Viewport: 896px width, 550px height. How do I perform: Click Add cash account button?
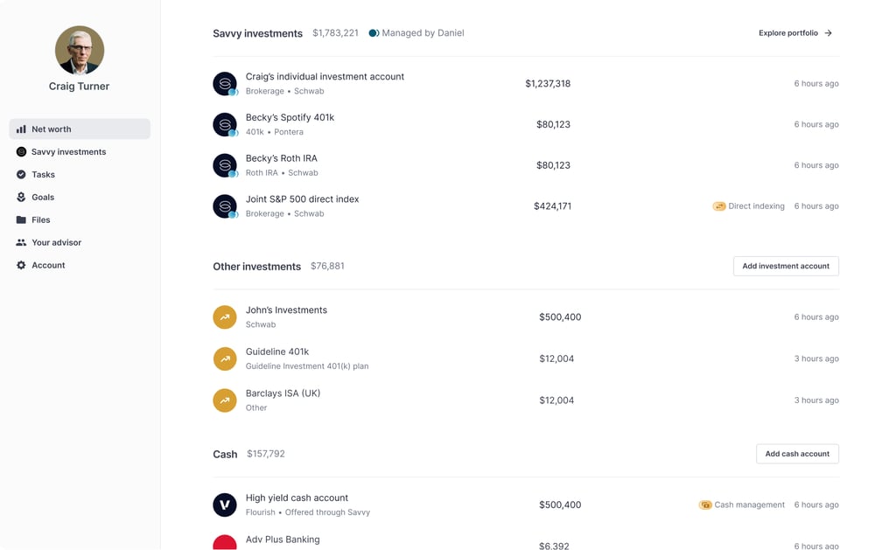tap(797, 454)
